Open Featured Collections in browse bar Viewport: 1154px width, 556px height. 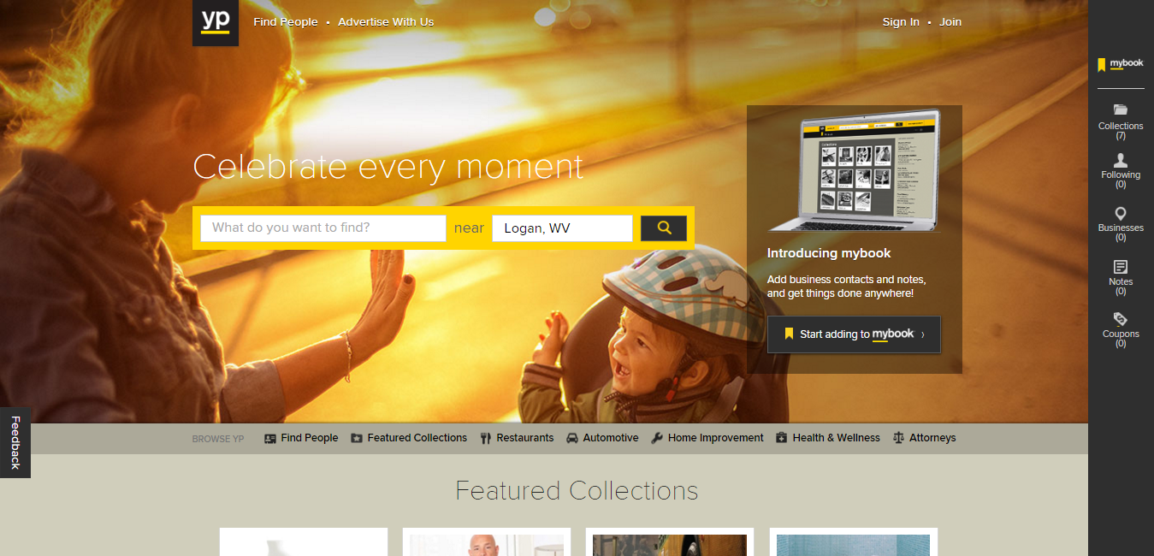[409, 438]
